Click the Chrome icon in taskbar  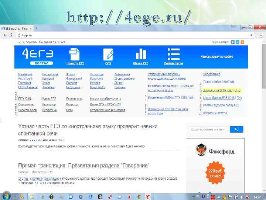[x=139, y=197]
